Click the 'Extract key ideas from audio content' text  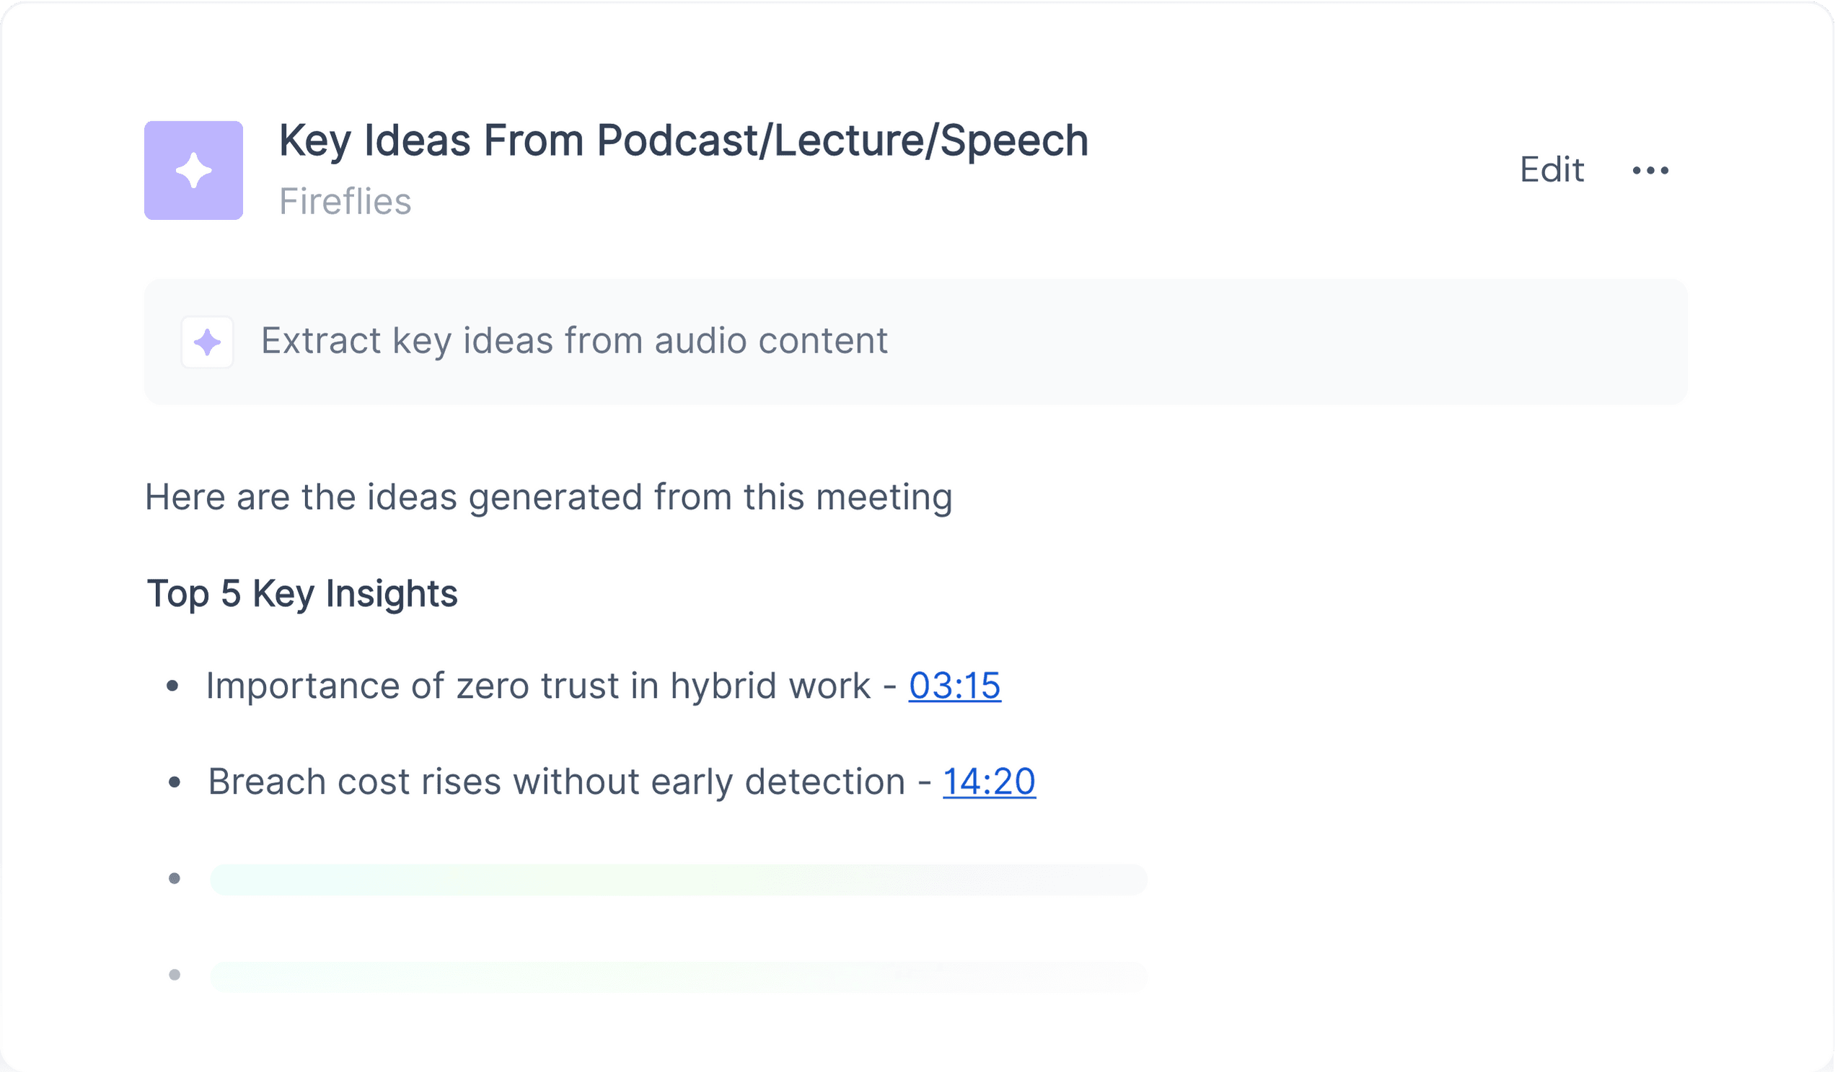point(575,341)
